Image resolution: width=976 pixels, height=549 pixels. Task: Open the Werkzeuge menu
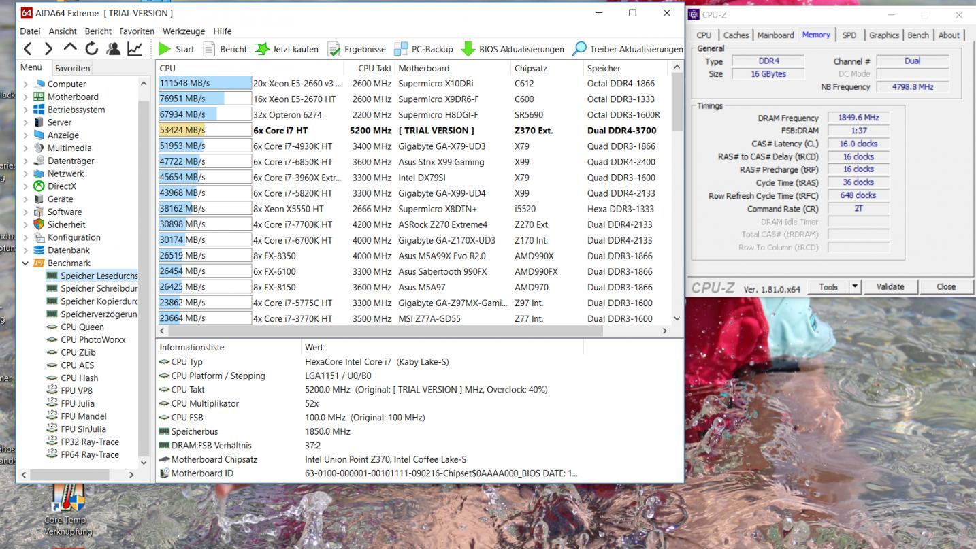click(x=184, y=31)
